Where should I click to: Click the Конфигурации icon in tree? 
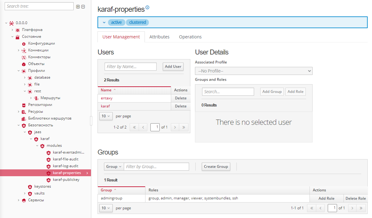[x=24, y=44]
